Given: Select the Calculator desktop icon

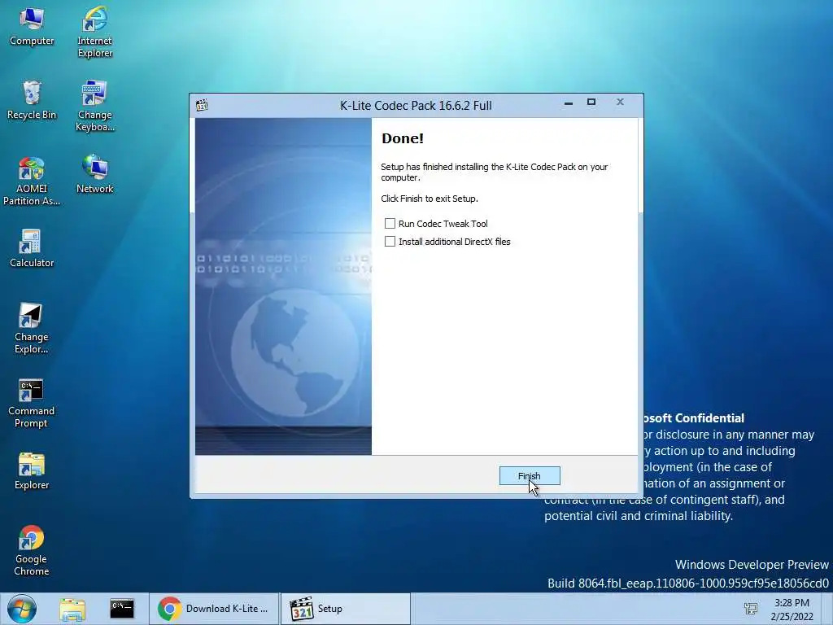Looking at the screenshot, I should [x=32, y=248].
